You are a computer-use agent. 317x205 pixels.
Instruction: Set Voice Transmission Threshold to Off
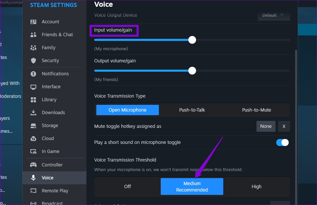(127, 186)
